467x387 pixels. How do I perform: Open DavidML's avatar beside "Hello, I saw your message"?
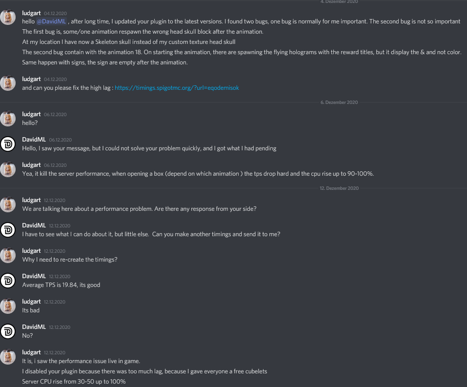(8, 143)
